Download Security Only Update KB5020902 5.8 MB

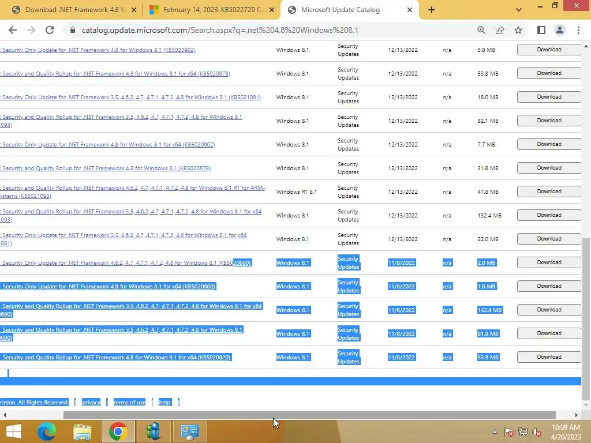[549, 50]
